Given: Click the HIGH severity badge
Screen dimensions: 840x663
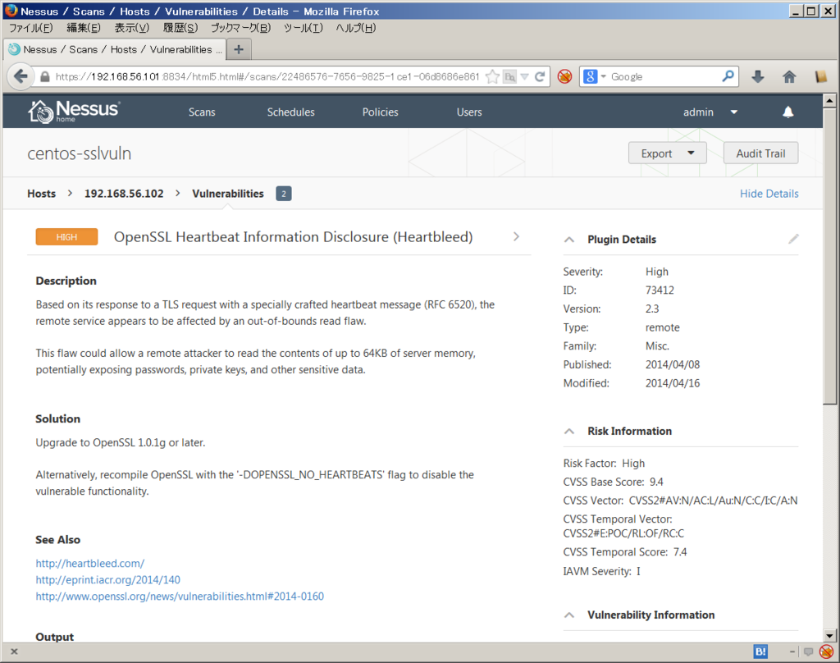Looking at the screenshot, I should click(66, 237).
